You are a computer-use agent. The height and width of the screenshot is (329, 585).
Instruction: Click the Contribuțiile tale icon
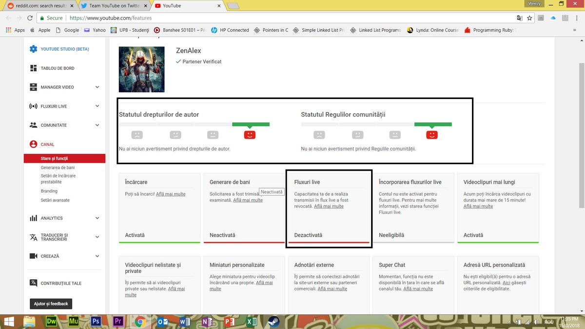(x=33, y=283)
